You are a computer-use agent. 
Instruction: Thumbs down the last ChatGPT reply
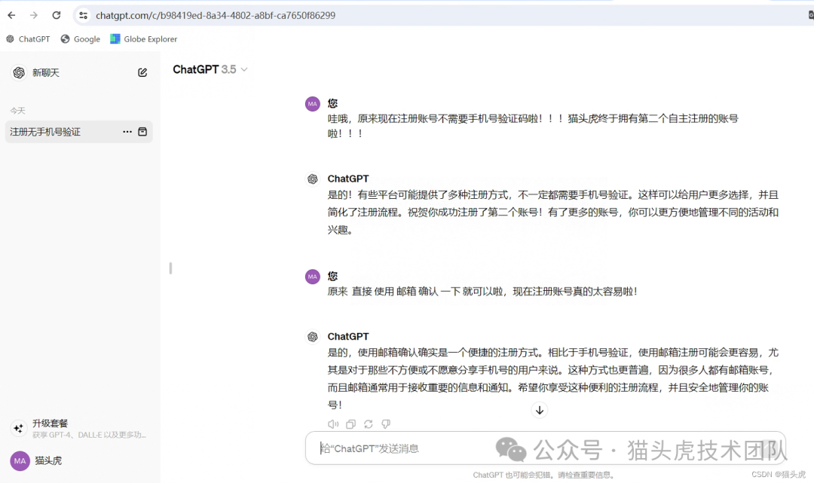(x=386, y=424)
